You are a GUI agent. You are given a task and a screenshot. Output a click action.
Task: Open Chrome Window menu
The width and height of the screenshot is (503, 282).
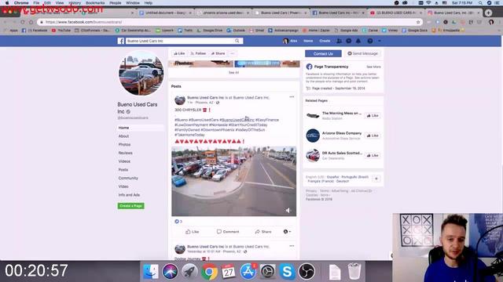133,3
